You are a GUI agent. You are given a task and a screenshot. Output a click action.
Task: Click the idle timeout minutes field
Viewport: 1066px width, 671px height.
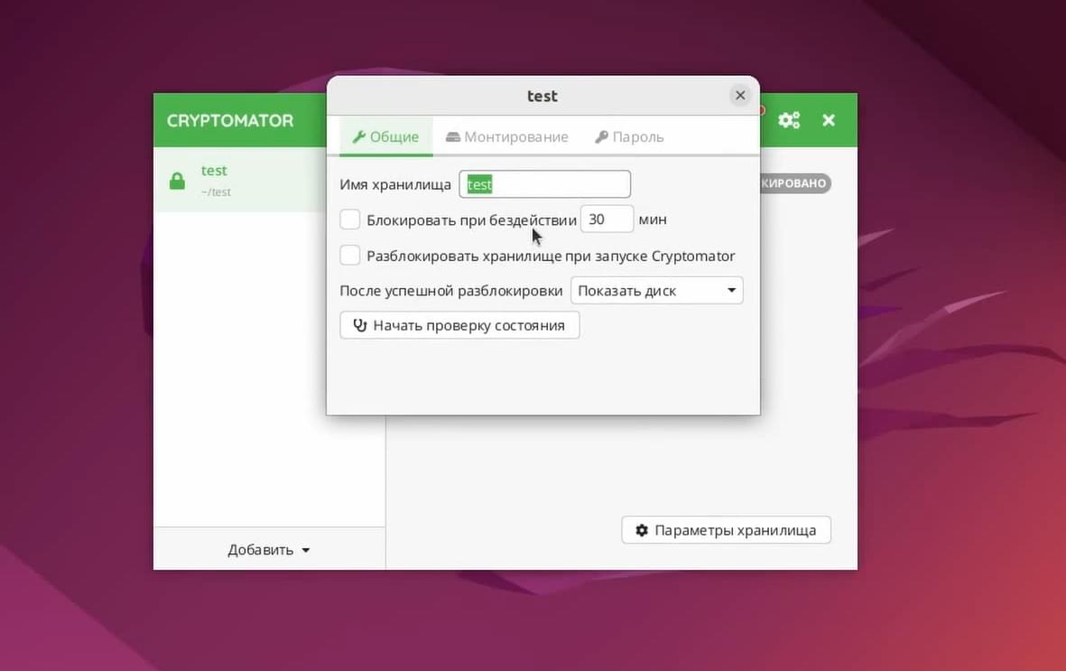(x=607, y=219)
